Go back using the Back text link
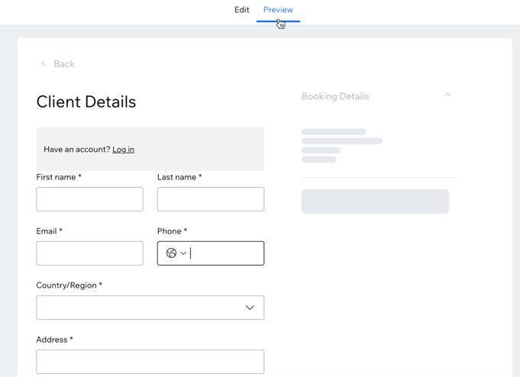The image size is (520, 377). [64, 64]
